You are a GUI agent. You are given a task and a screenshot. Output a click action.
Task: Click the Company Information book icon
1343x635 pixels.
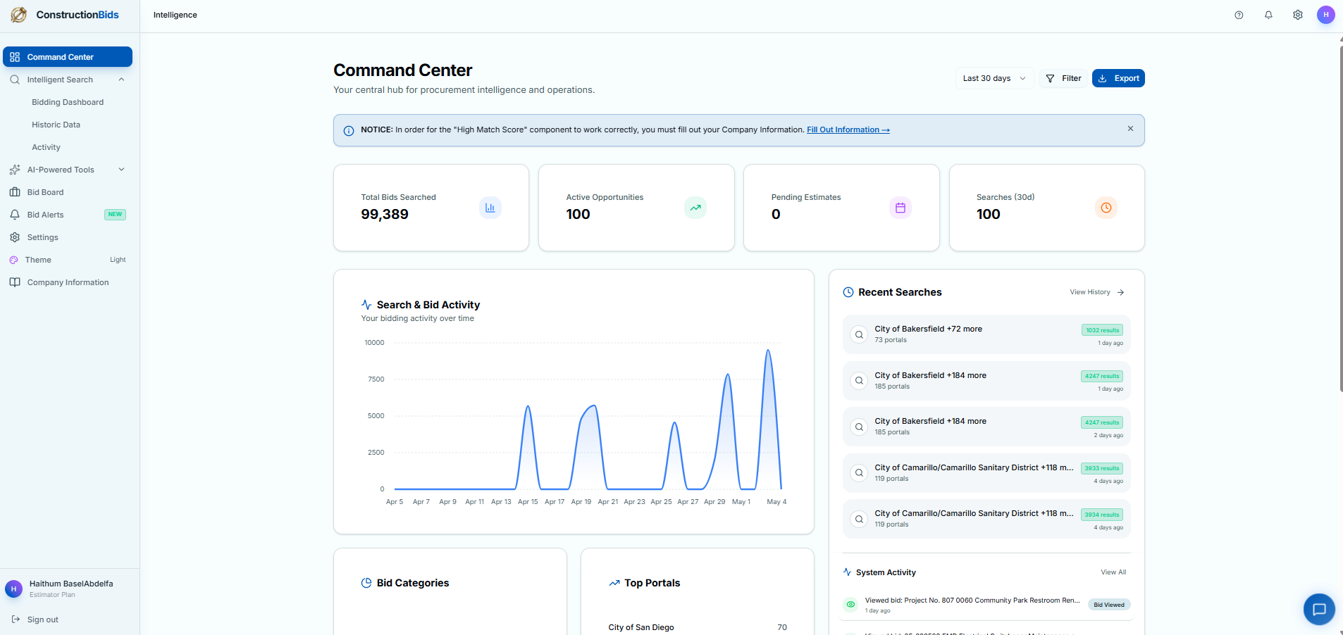(x=15, y=282)
